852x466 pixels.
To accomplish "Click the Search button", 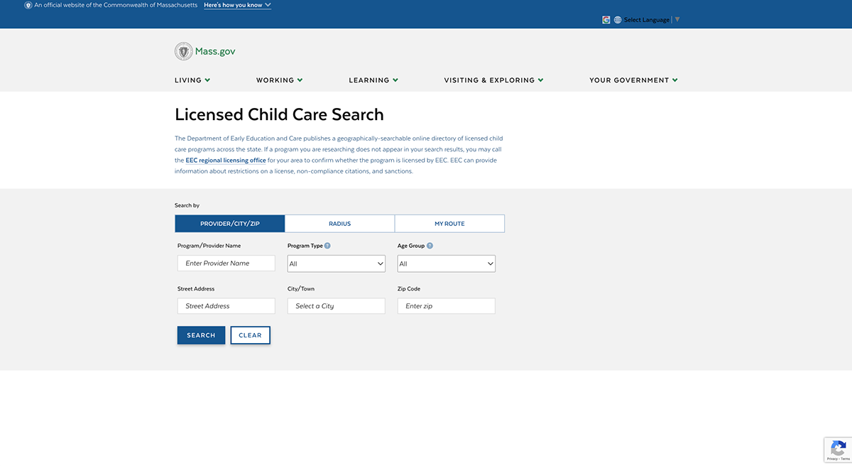I will click(x=201, y=335).
